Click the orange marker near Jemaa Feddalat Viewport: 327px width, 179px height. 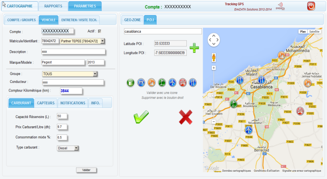point(307,83)
